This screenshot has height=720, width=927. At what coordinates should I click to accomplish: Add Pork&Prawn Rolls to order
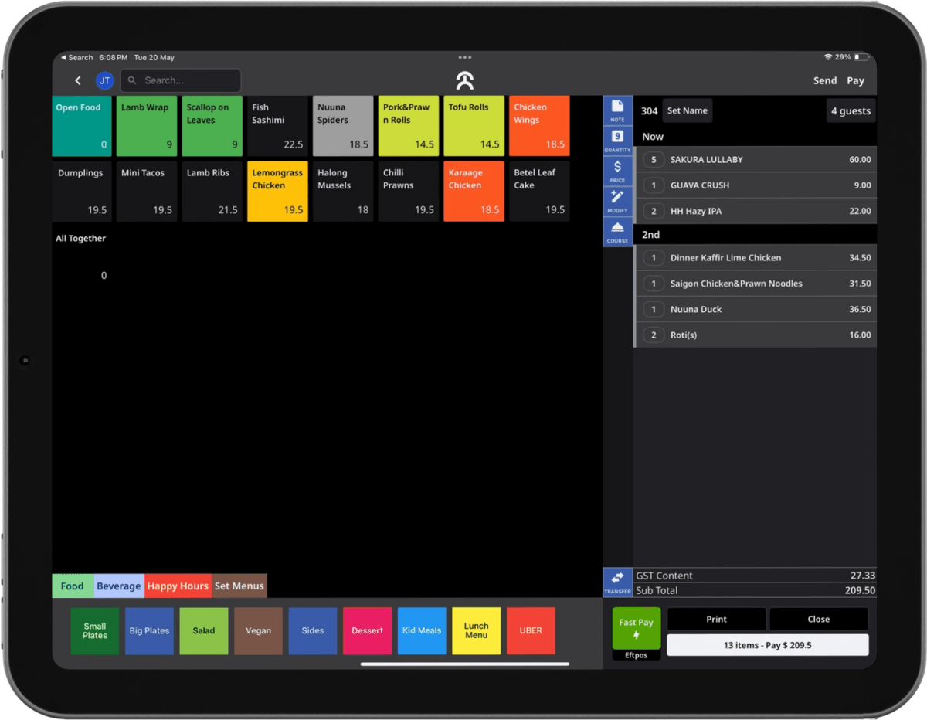click(409, 126)
